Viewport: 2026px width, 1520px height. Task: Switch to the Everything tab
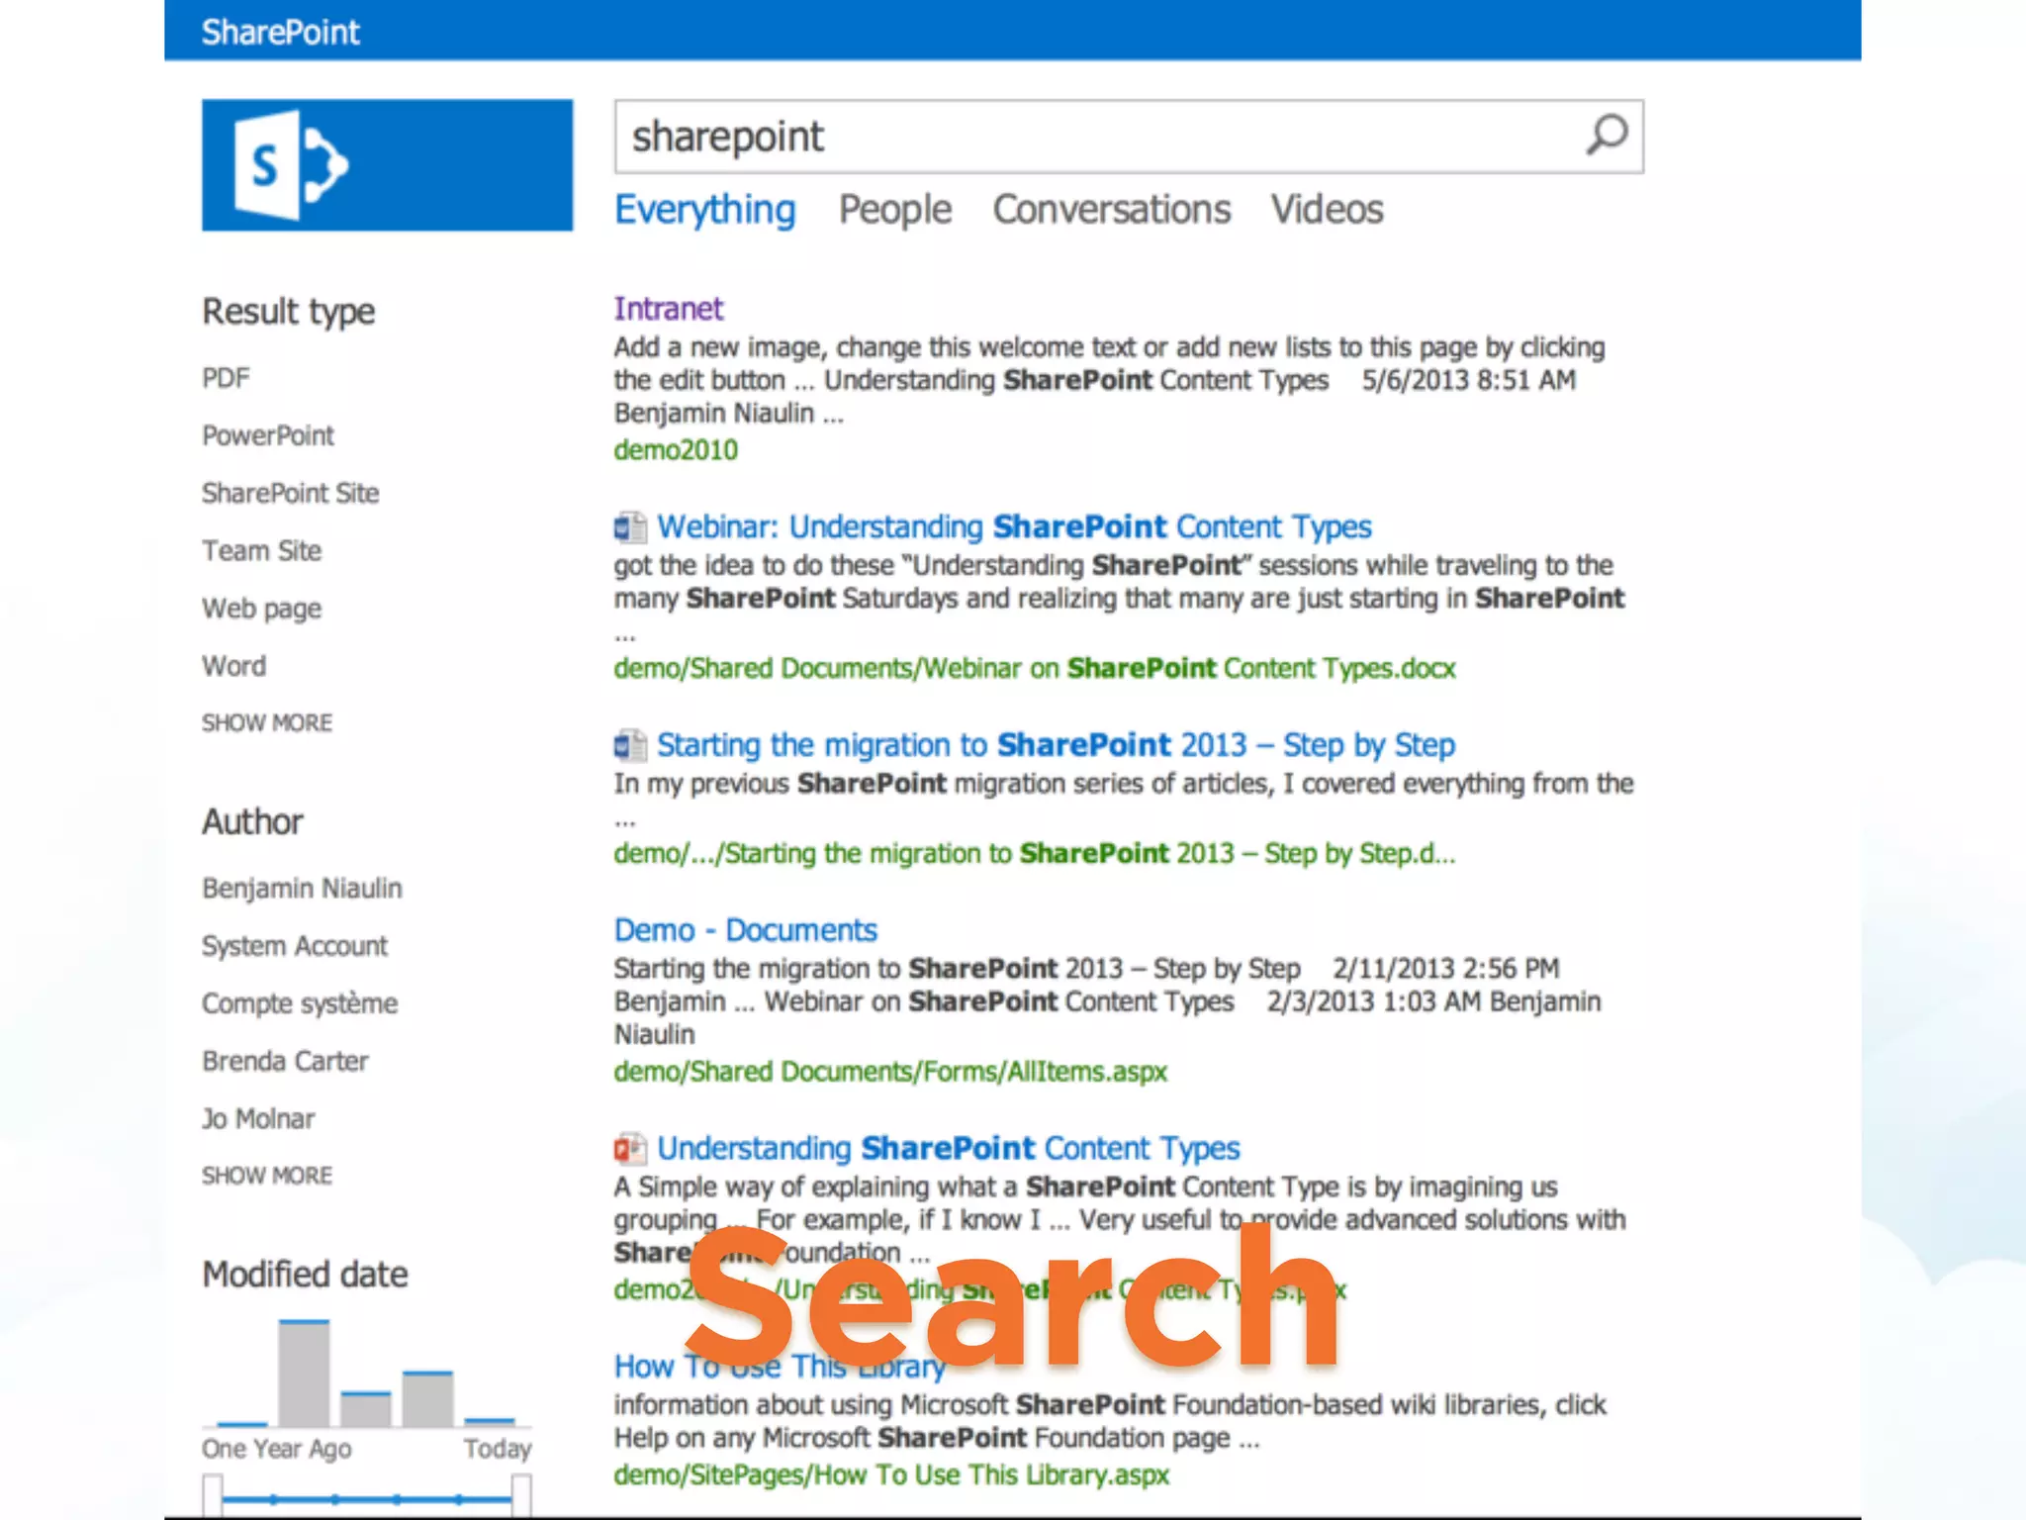point(704,211)
